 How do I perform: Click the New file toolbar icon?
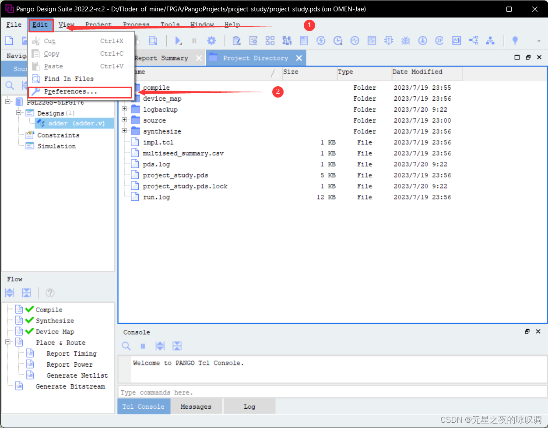pyautogui.click(x=9, y=41)
